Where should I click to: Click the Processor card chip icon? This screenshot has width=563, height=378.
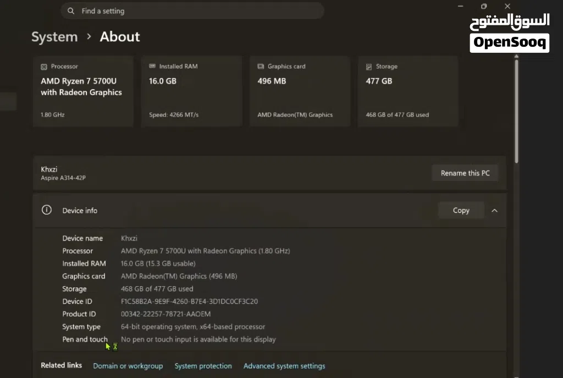[x=44, y=67]
